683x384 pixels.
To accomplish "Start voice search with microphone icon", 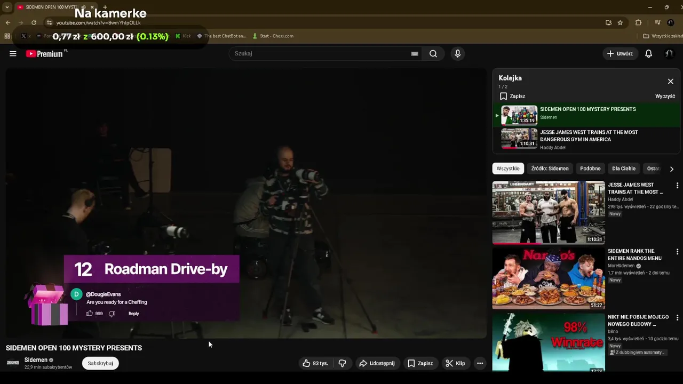I will pyautogui.click(x=457, y=53).
